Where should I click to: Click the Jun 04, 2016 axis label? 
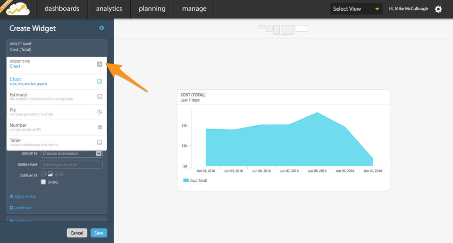pyautogui.click(x=206, y=171)
